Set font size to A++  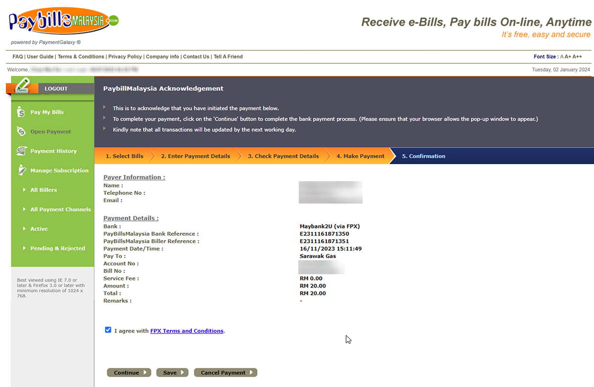(x=577, y=57)
